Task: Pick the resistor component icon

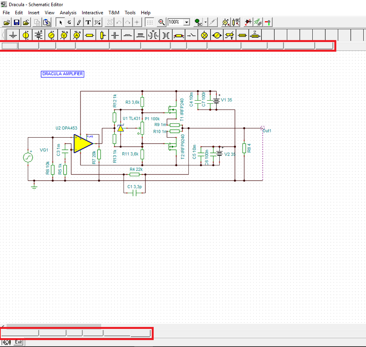Action: [x=89, y=35]
